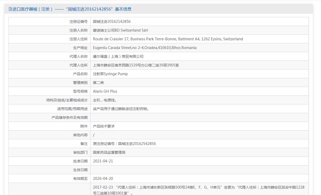Click the approval date 2021-04-21
Screen dimensions: 321x195
pyautogui.click(x=103, y=161)
